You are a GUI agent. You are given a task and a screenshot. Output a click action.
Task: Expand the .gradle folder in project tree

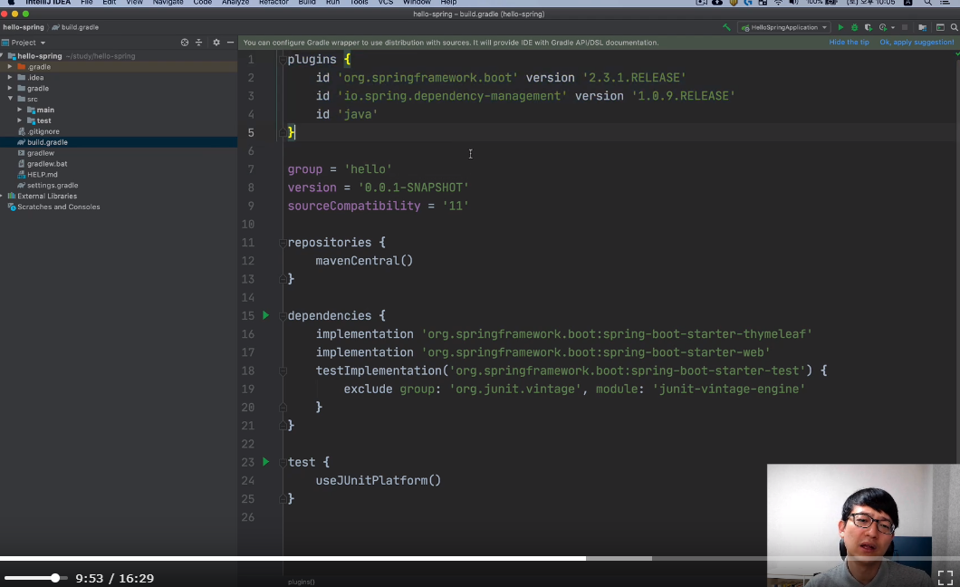tap(10, 67)
